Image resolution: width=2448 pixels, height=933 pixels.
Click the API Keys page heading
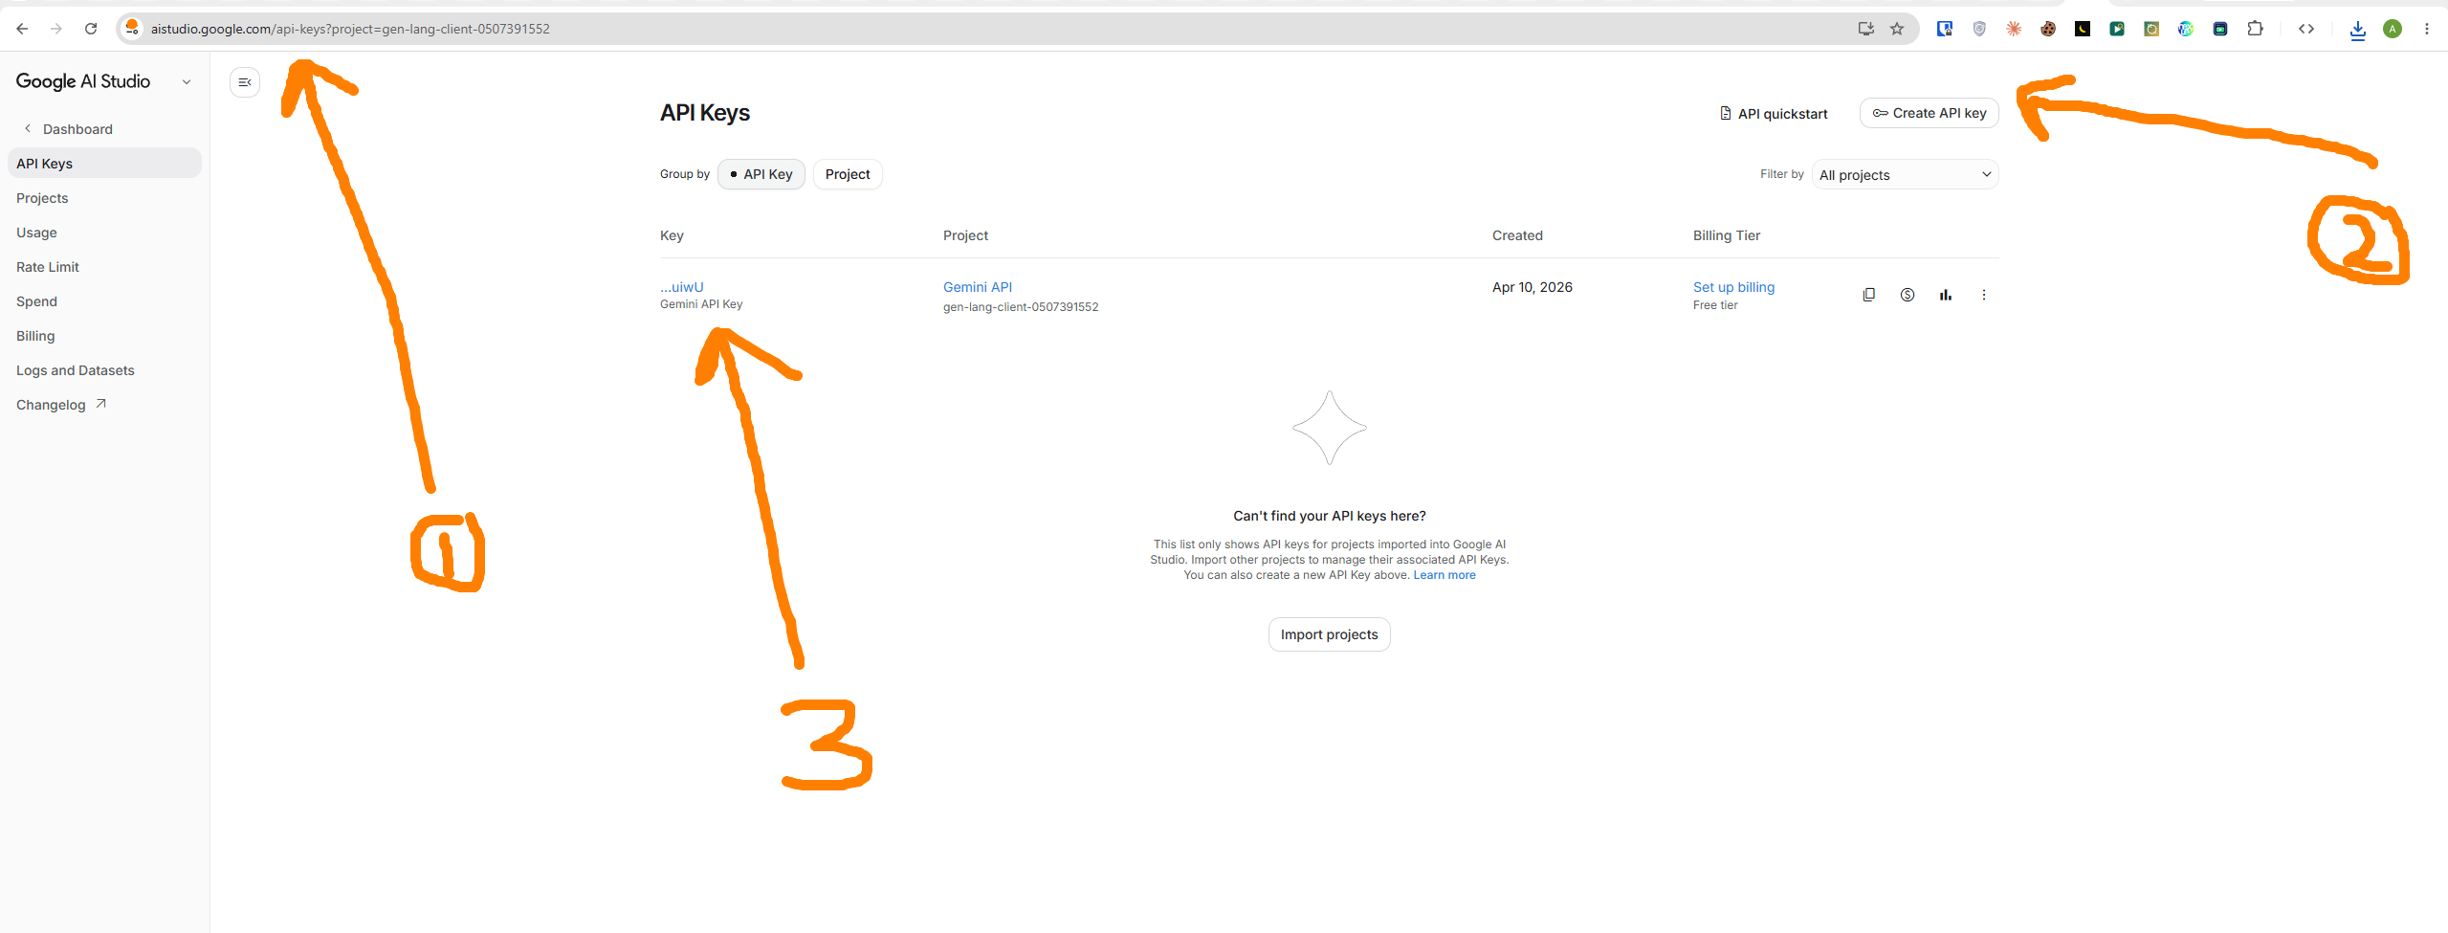tap(705, 113)
